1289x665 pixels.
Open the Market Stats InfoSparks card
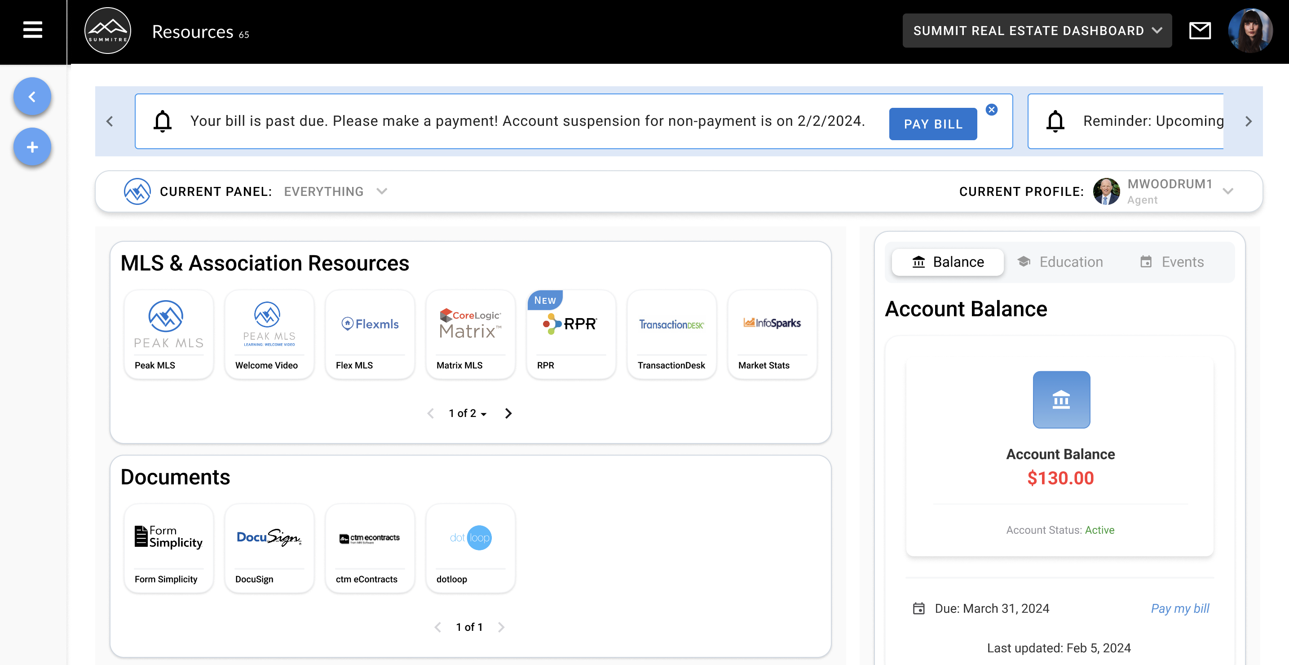[772, 334]
